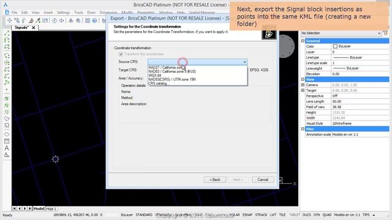The image size is (392, 220).
Task: Toggle the 'Transform the coordinates' checkbox
Action: coord(121,54)
